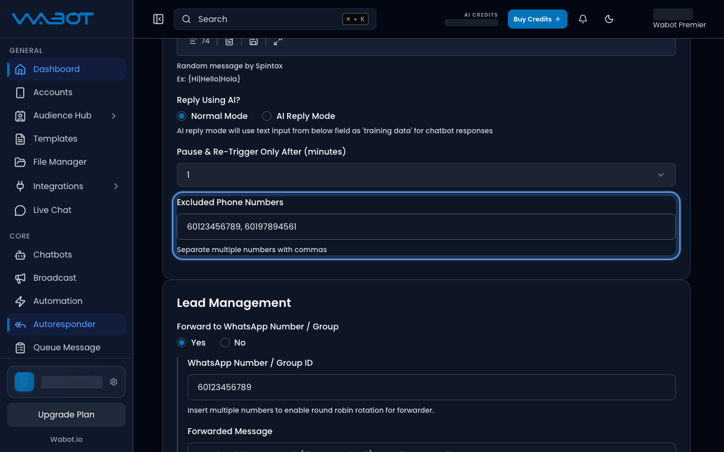This screenshot has width=724, height=452.
Task: Click the Upgrade Plan button
Action: (x=66, y=415)
